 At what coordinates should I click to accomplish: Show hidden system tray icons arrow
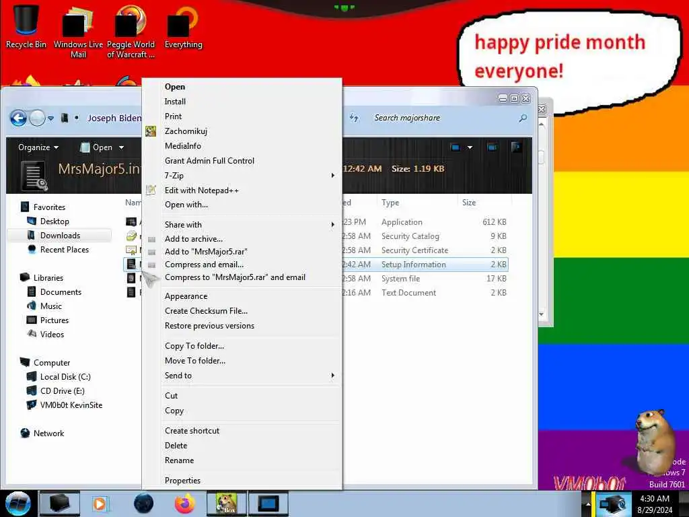point(588,504)
